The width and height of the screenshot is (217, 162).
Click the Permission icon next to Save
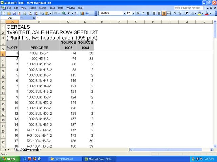[x=19, y=13]
